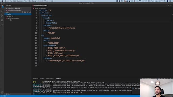Click 'MYSQL_USER=root' line
The image size is (173, 97).
[x=55, y=53]
